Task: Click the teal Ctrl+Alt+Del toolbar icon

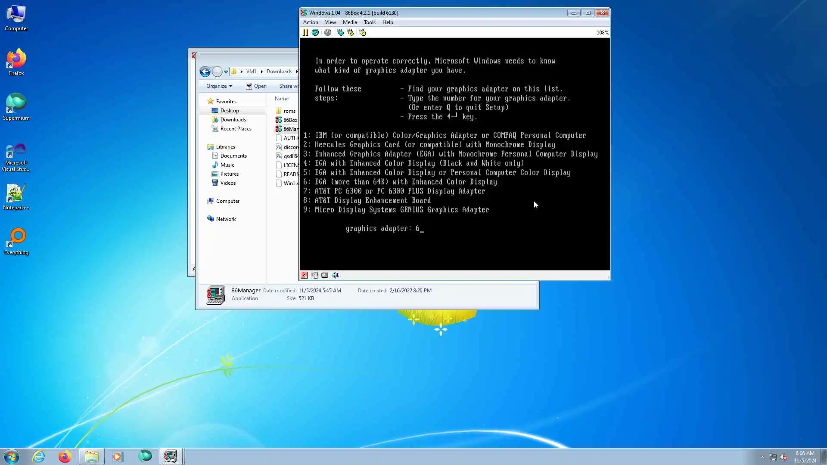Action: pyautogui.click(x=340, y=32)
